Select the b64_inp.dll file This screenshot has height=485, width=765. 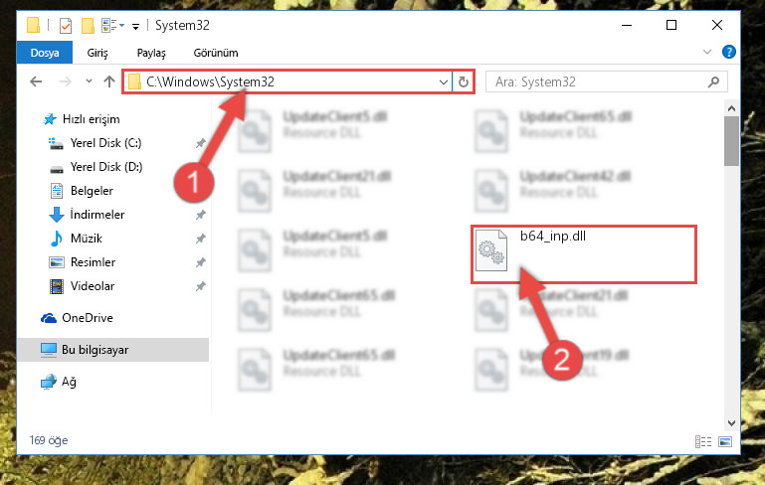click(x=583, y=254)
